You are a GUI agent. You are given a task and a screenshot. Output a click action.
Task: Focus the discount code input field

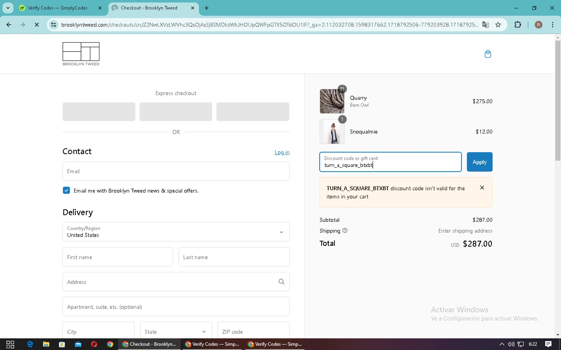(x=390, y=162)
